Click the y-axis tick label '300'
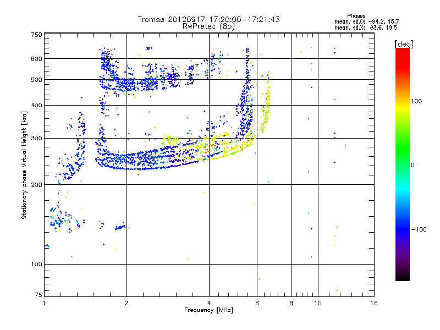The height and width of the screenshot is (330, 440). click(36, 139)
